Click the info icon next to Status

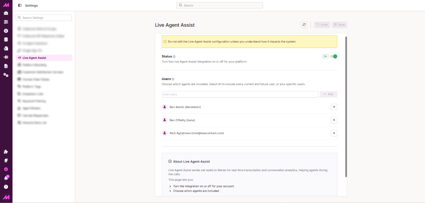pos(174,57)
